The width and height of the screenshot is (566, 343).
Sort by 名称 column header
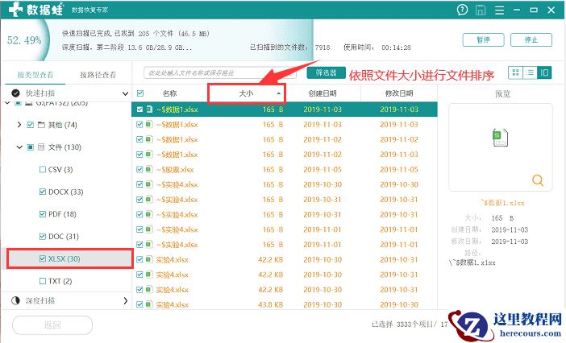[169, 93]
